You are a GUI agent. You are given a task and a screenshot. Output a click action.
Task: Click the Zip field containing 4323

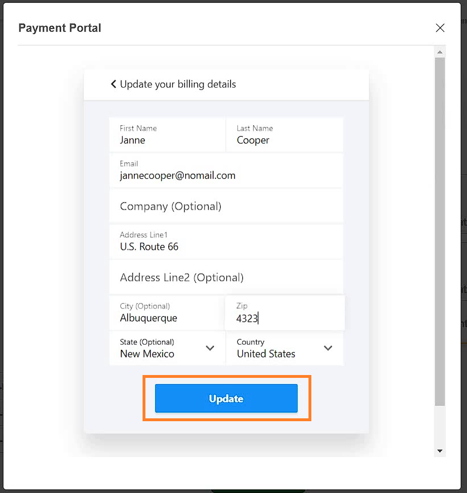click(x=285, y=312)
